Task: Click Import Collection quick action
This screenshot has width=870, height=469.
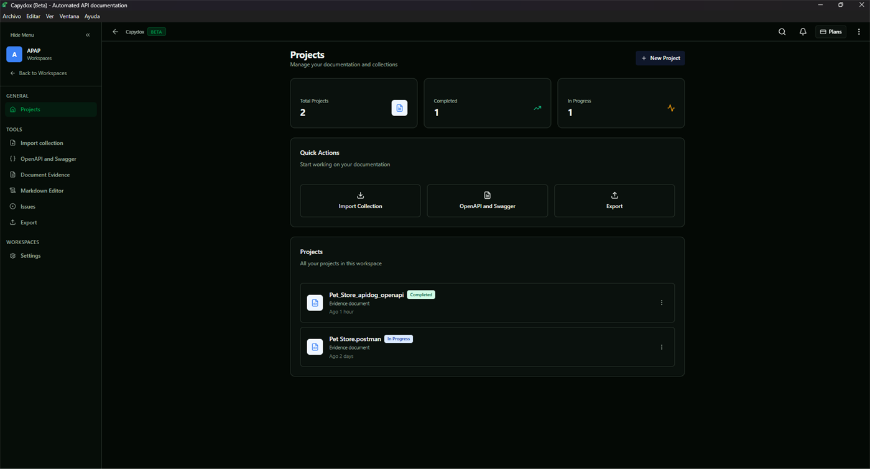Action: tap(360, 201)
